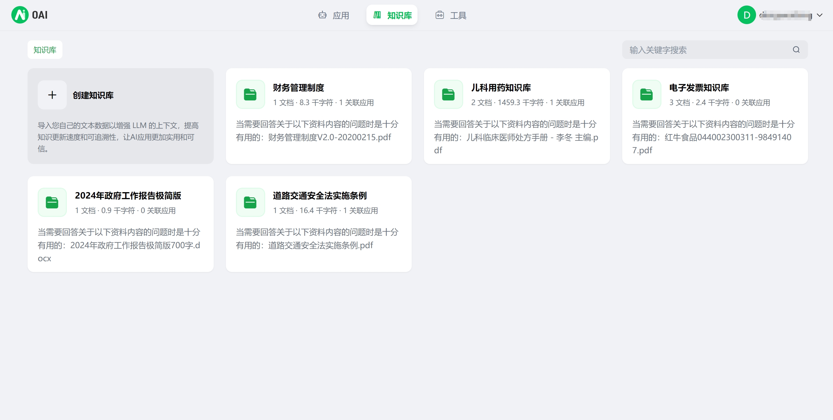
Task: Open the 财务管理制度 card title
Action: click(298, 88)
